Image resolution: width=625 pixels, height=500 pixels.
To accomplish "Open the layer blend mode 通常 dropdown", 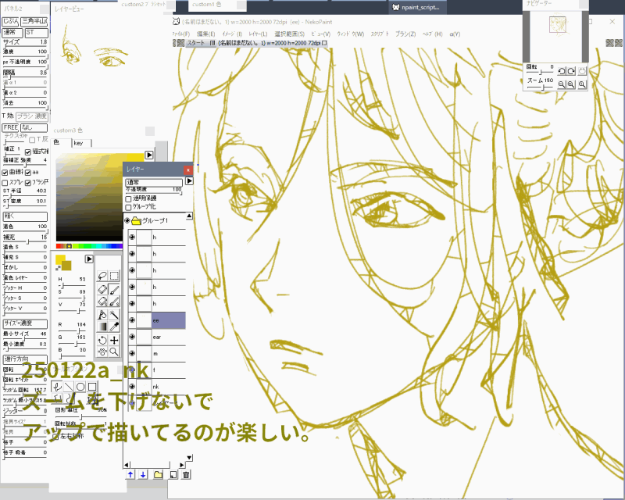I will point(154,182).
